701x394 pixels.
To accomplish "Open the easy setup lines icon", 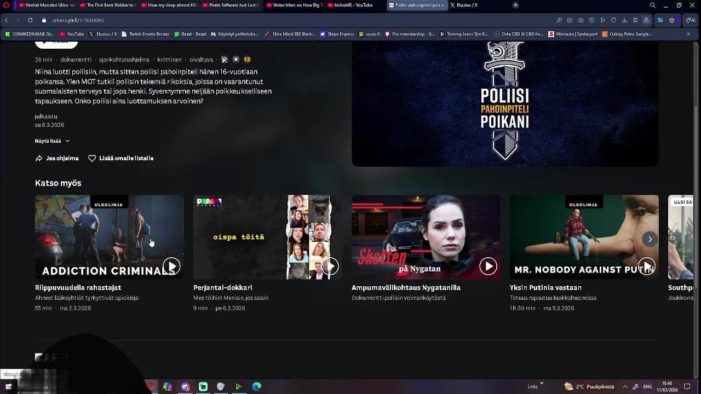I will pos(635,20).
